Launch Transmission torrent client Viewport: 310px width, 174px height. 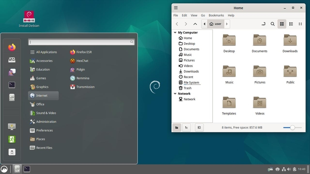[82, 87]
